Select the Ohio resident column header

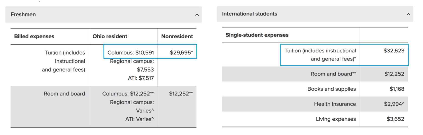pos(110,37)
